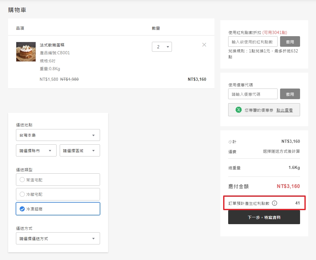316x260 pixels.
Task: Open the 請選擇運送方式 dropdown
Action: tap(58, 238)
